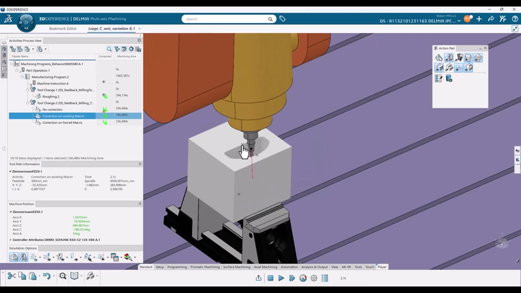
Task: Click the tool edit icon in Action Pad top row
Action: click(x=459, y=58)
